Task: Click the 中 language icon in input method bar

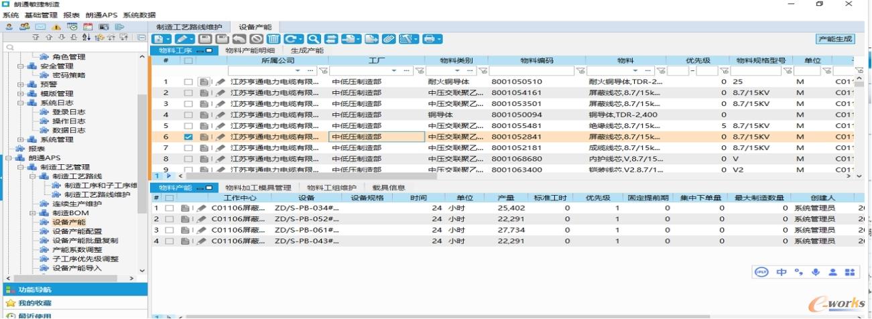Action: point(782,272)
